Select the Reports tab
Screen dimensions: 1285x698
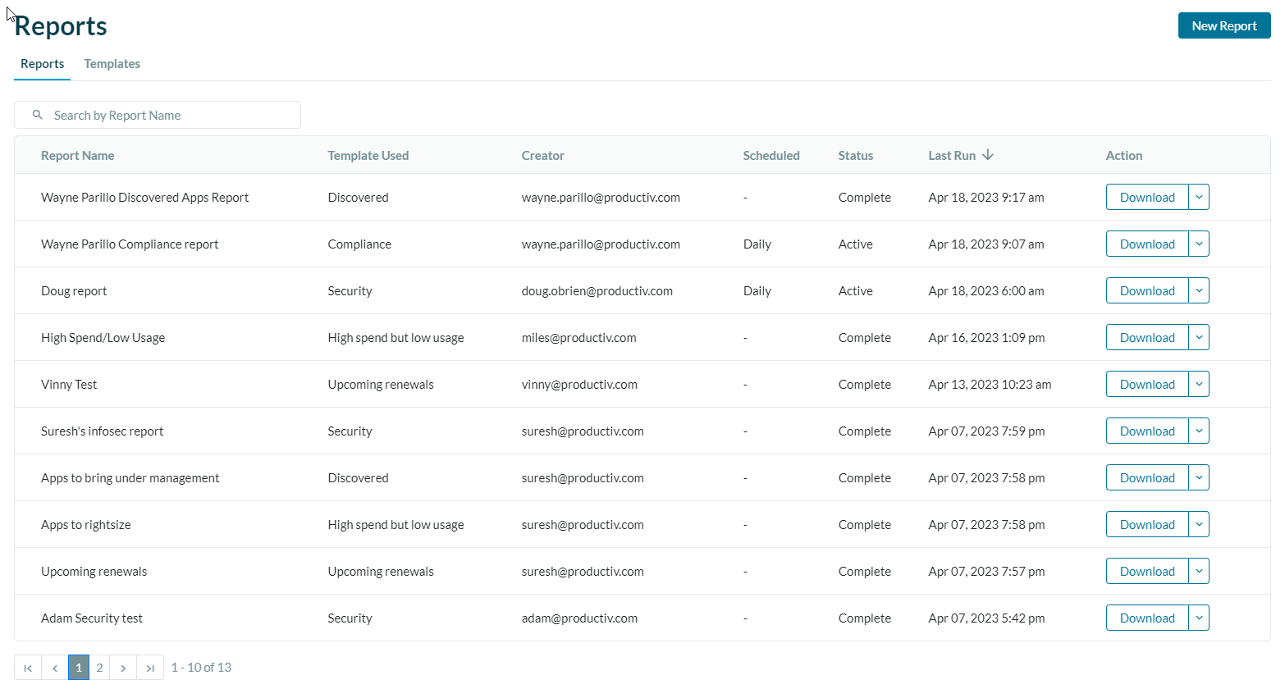coord(42,63)
